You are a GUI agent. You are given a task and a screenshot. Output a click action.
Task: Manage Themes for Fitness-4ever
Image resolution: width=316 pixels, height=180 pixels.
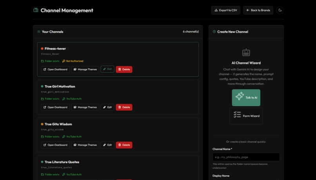click(x=85, y=69)
